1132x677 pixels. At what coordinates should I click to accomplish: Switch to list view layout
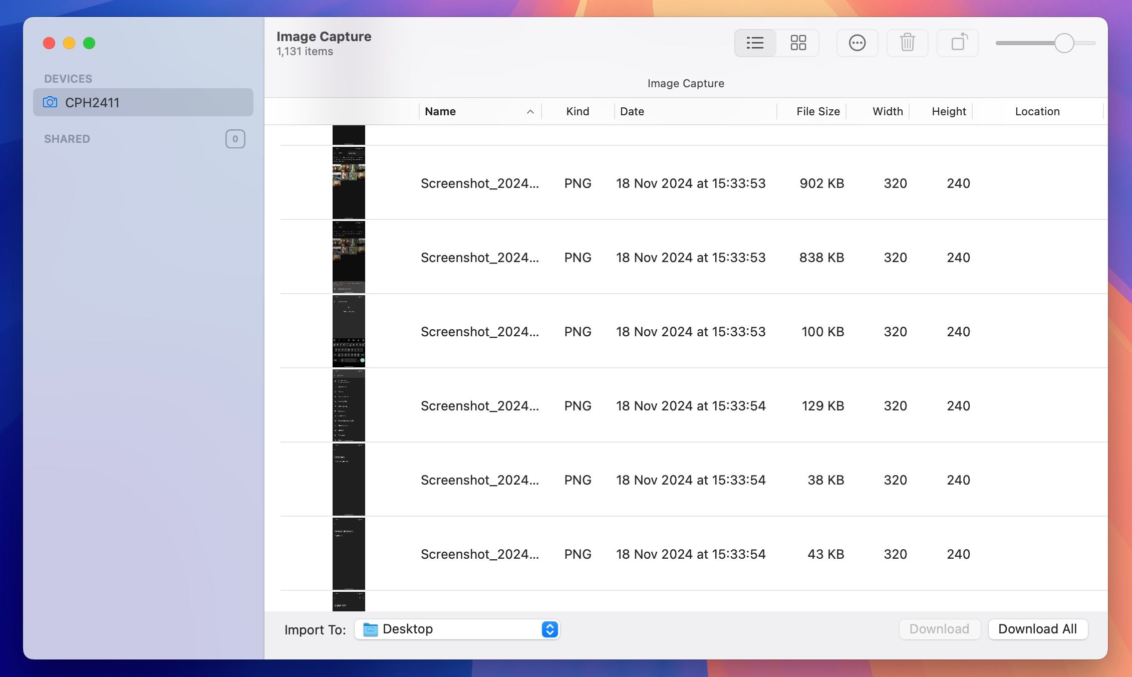754,42
